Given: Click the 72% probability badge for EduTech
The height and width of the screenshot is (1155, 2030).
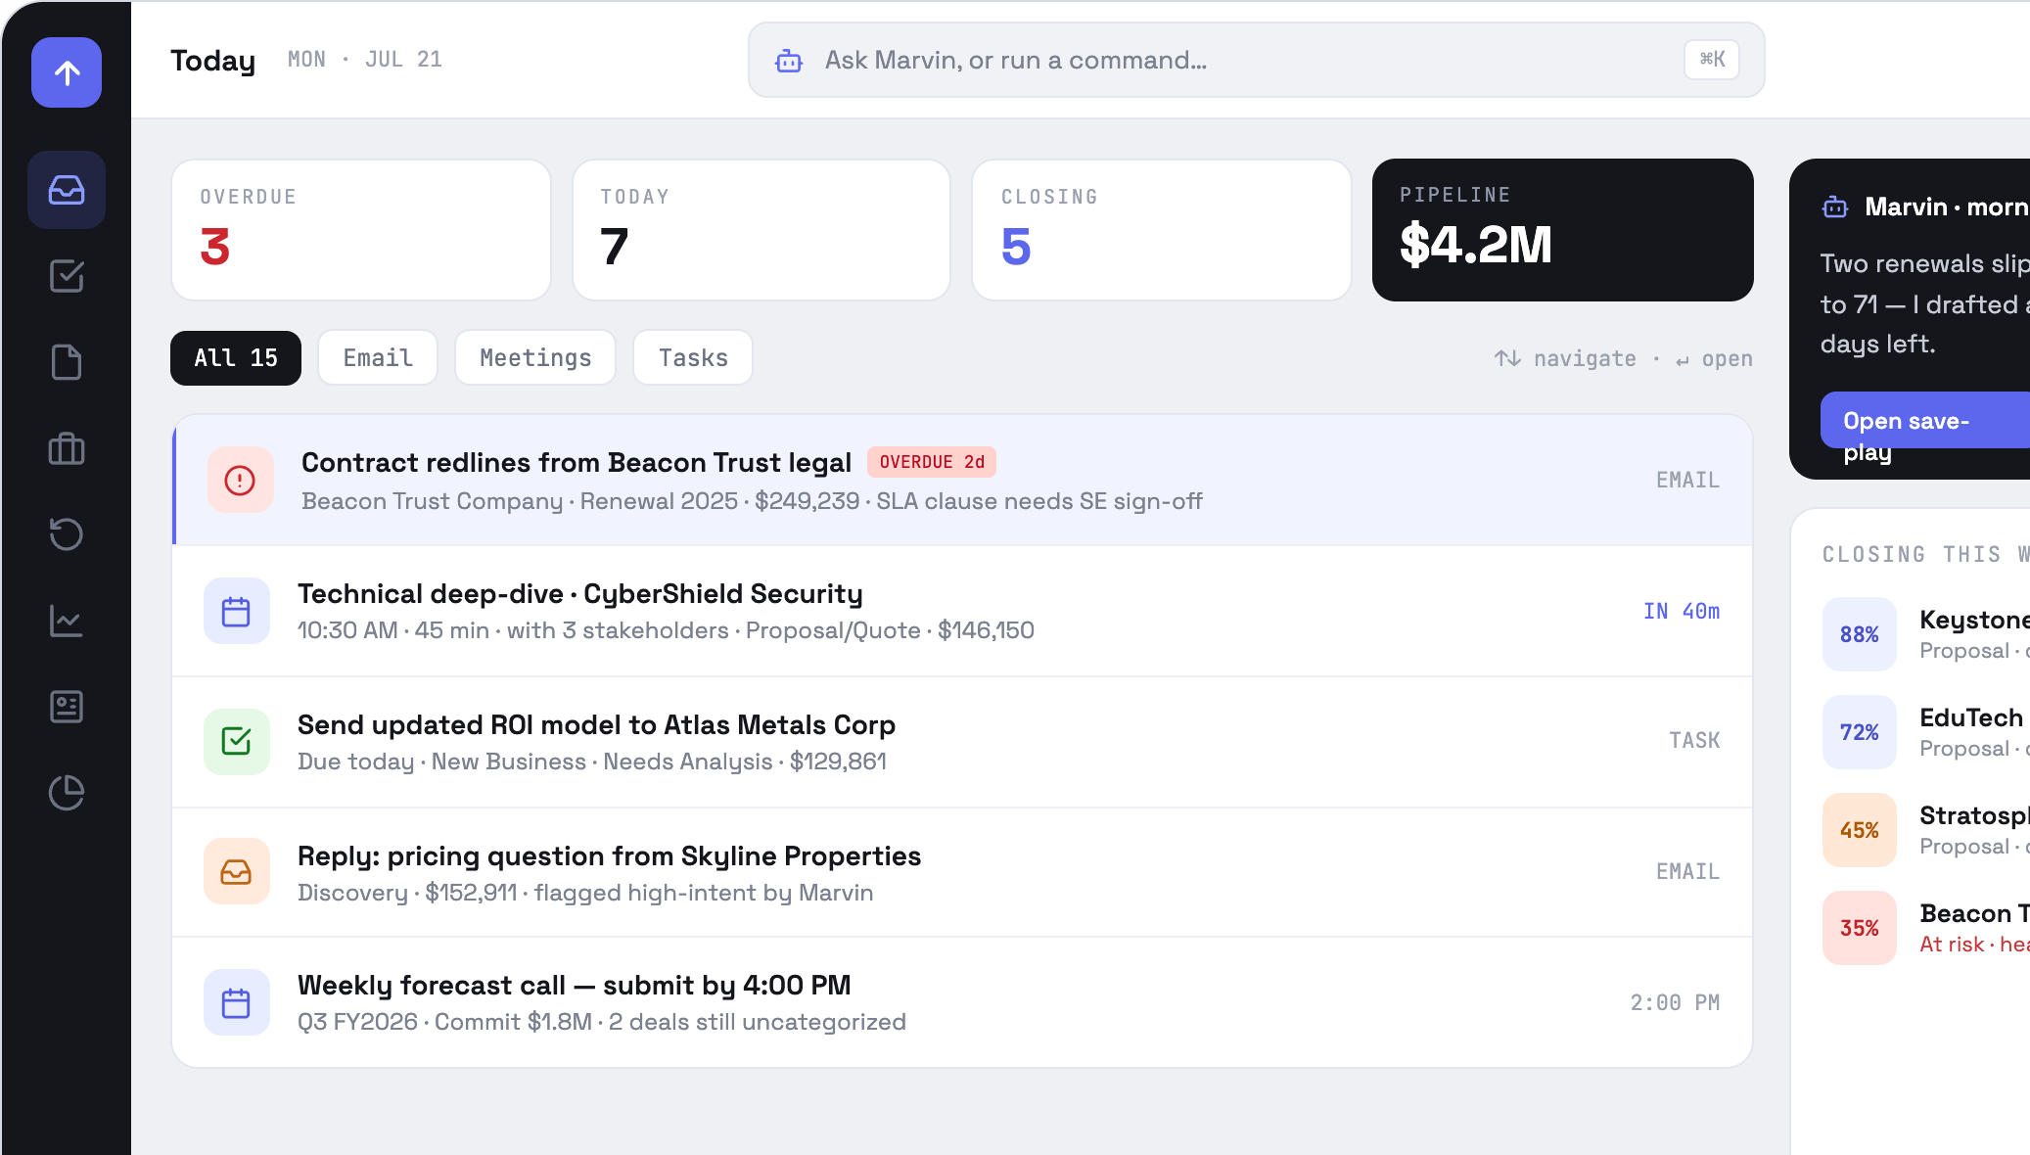Looking at the screenshot, I should (x=1860, y=732).
